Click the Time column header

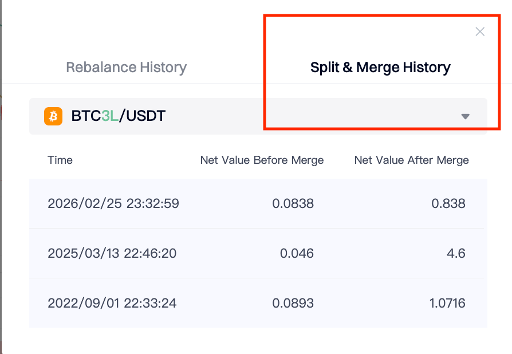(x=60, y=160)
